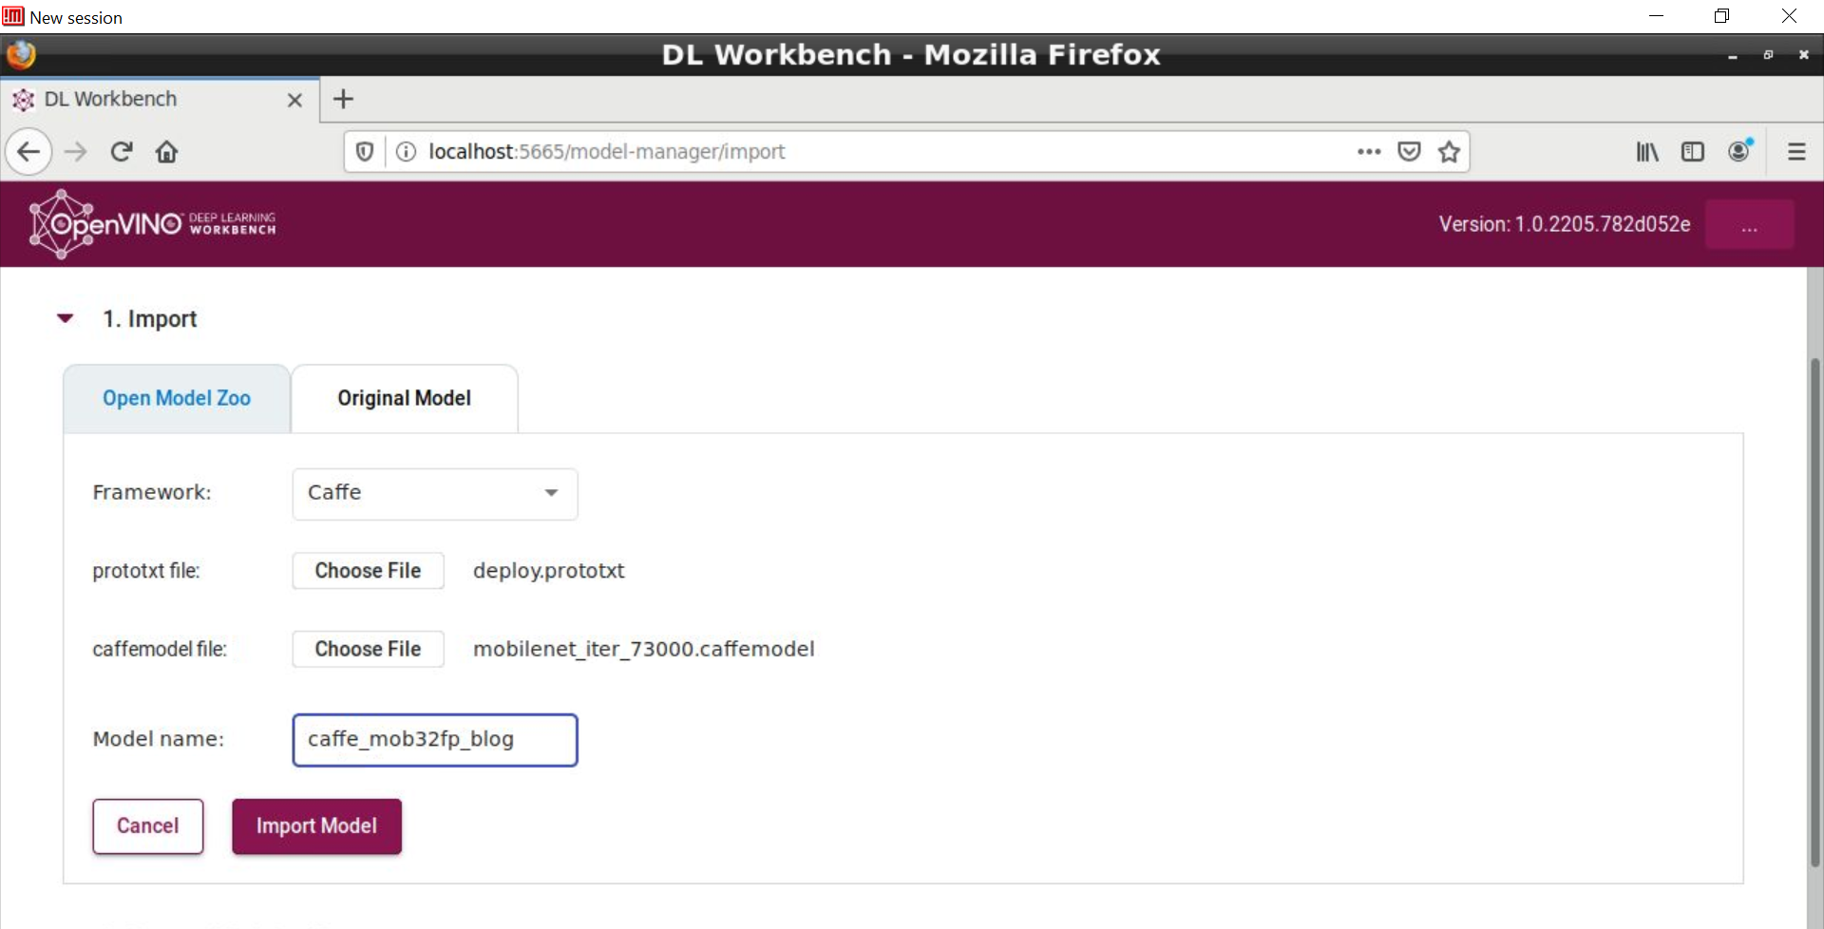Open the Firefox account icon
1824x929 pixels.
[1739, 151]
